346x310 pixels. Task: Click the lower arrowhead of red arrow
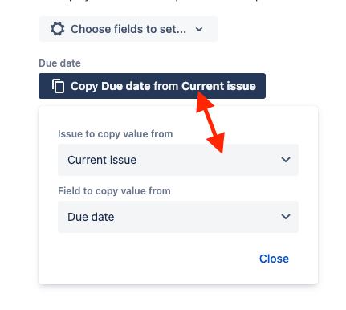tap(217, 142)
